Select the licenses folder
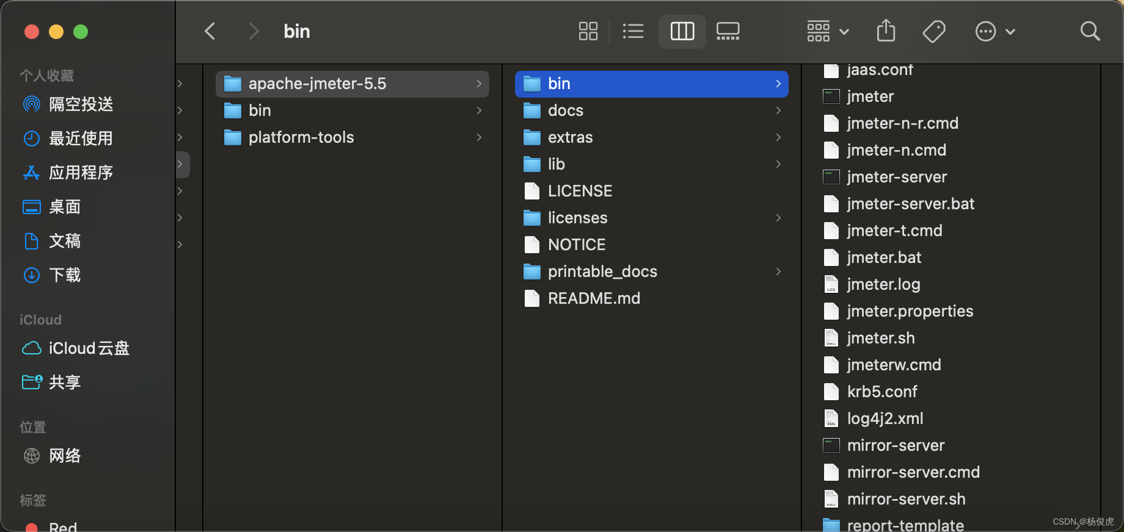1124x532 pixels. (652, 218)
